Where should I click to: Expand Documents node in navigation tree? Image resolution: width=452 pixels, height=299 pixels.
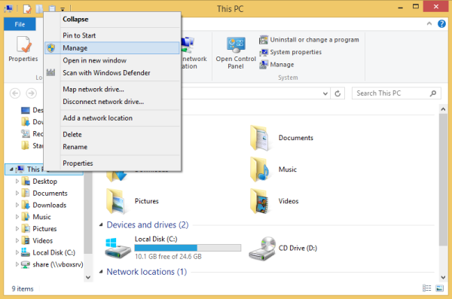[x=17, y=193]
